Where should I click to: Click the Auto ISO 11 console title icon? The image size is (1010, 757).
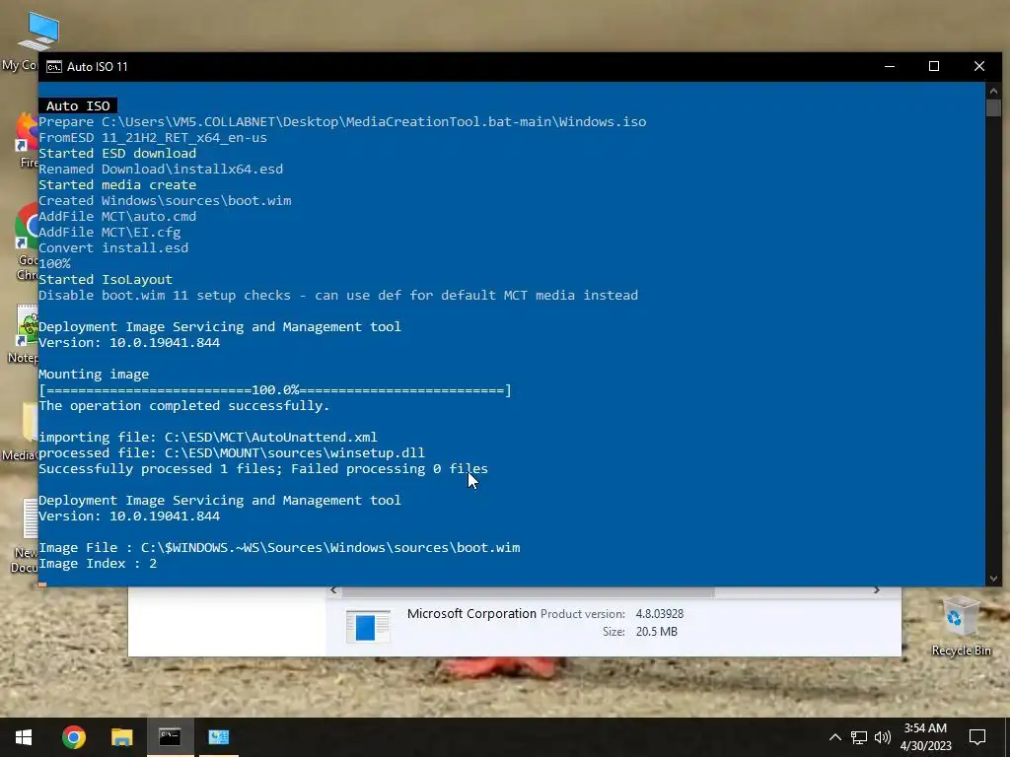[54, 67]
